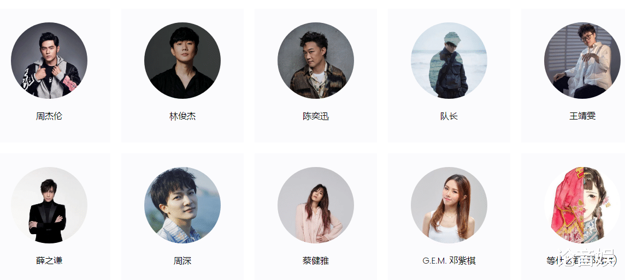Viewport: 625px width, 280px height.
Task: Click the artist name under the illustrated avatar
Action: coord(582,261)
